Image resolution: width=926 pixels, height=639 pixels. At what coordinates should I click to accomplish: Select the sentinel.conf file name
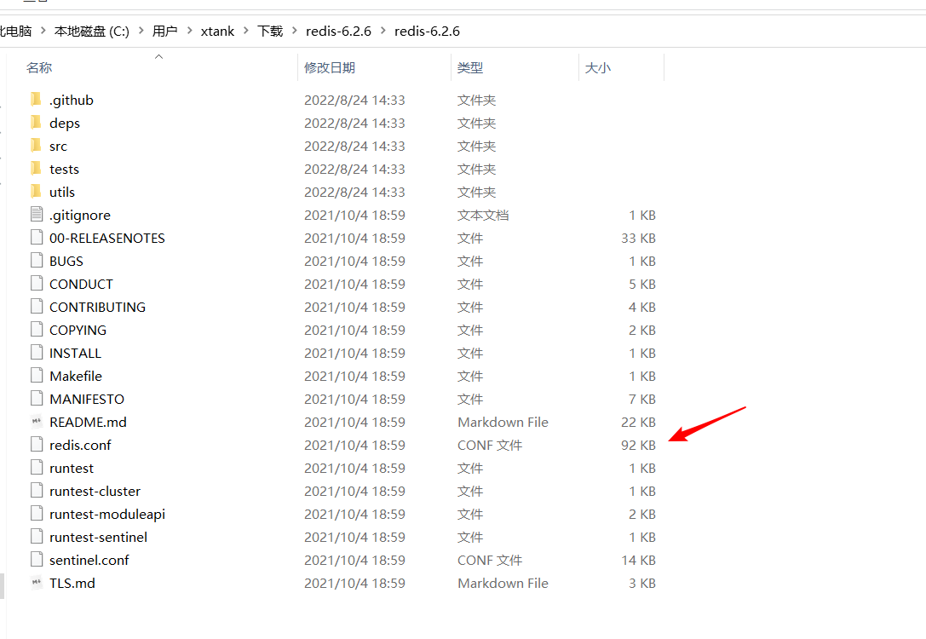pyautogui.click(x=89, y=560)
